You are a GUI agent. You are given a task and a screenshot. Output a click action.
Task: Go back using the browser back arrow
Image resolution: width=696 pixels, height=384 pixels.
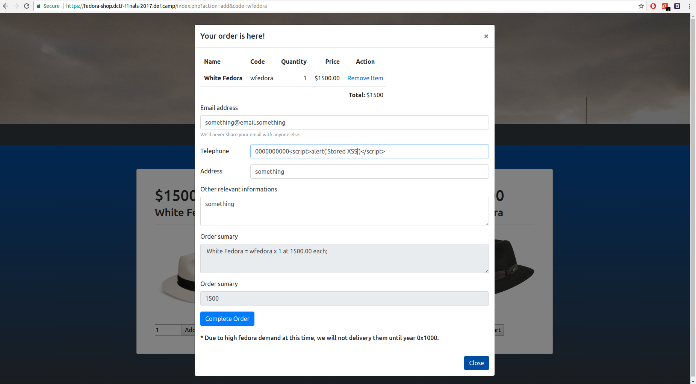click(x=6, y=6)
